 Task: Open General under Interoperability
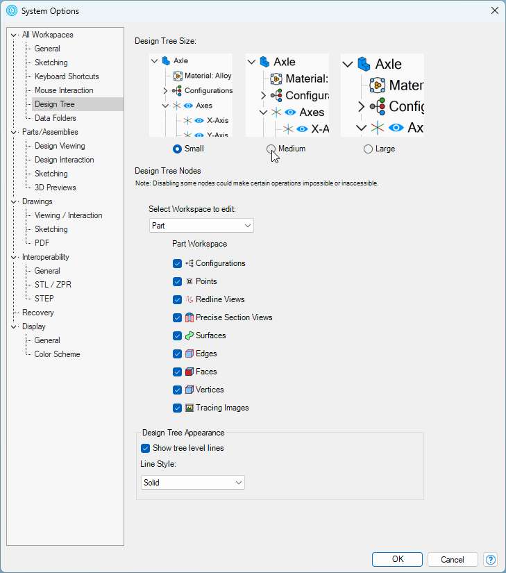[47, 271]
